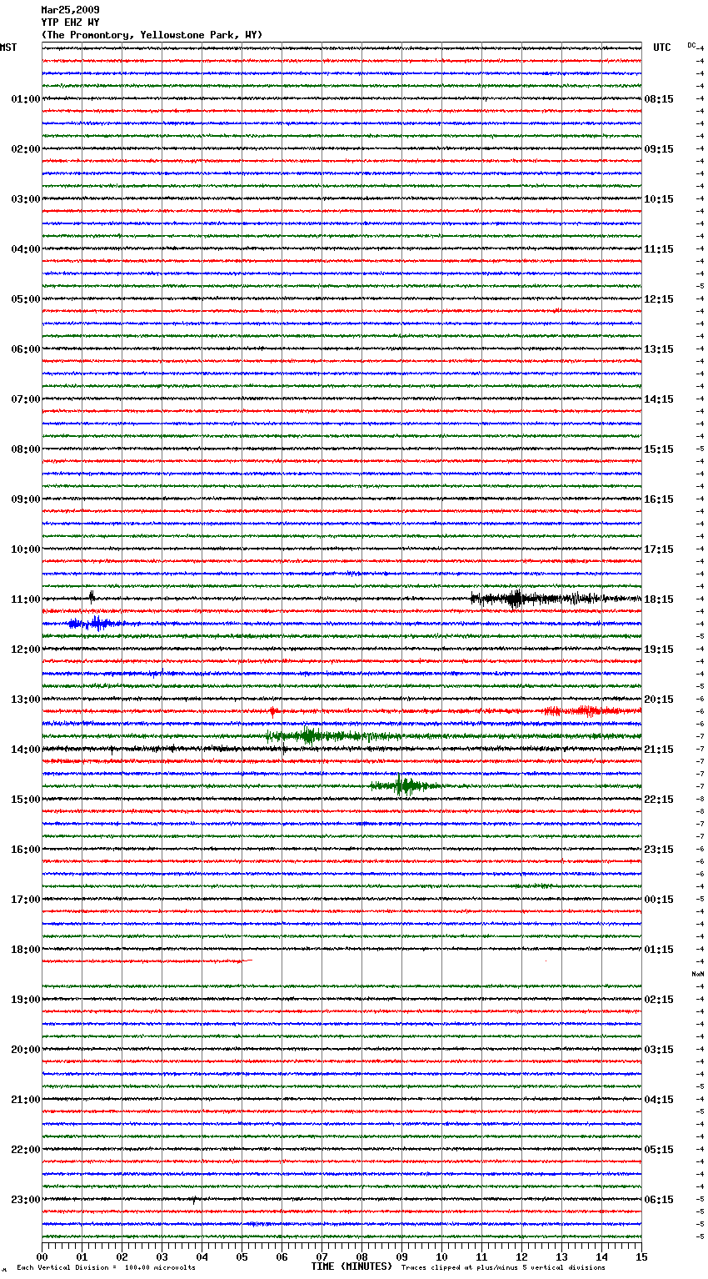Click the "12" minute tick on the time axis
This screenshot has width=708, height=1279.
click(x=521, y=1256)
